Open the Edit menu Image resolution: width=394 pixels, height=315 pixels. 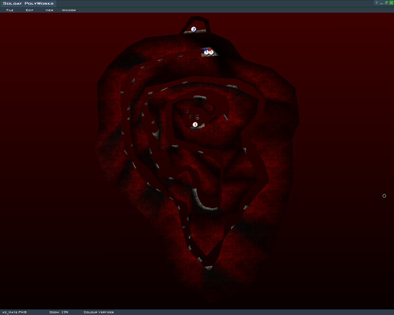pyautogui.click(x=30, y=10)
